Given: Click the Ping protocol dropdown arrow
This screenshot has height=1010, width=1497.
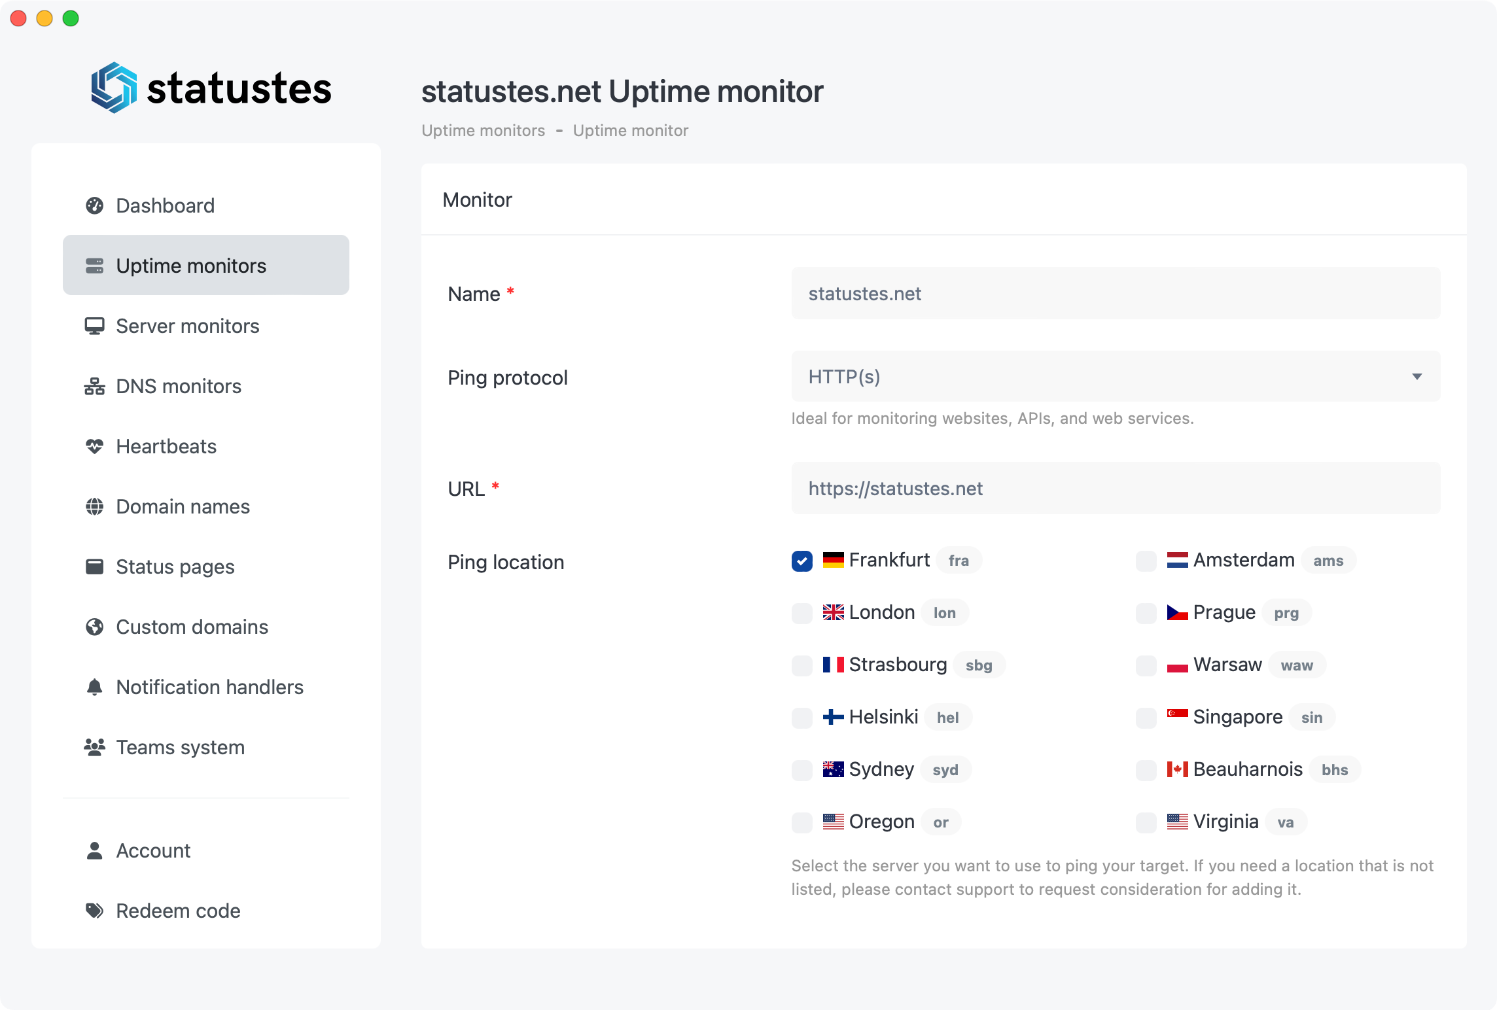Looking at the screenshot, I should pos(1417,377).
